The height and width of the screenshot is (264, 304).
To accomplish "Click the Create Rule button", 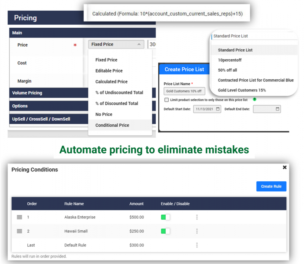I will point(271,186).
